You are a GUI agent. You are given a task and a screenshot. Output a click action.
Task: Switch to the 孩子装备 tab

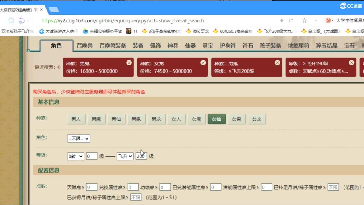270,46
